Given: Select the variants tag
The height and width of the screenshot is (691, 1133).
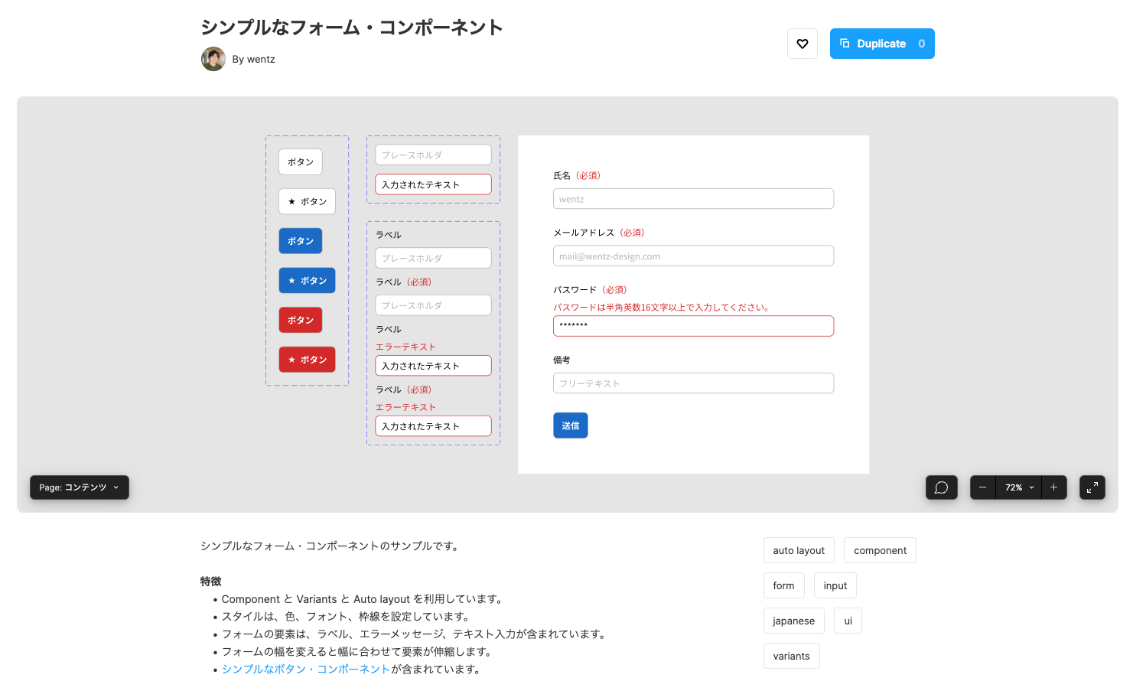Looking at the screenshot, I should tap(791, 656).
